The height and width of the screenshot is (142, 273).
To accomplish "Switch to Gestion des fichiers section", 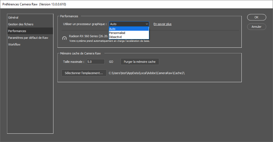I will coord(30,24).
